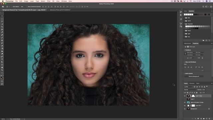Open the Select menu
Screen dimensions: 213x120
[x=43, y=1]
